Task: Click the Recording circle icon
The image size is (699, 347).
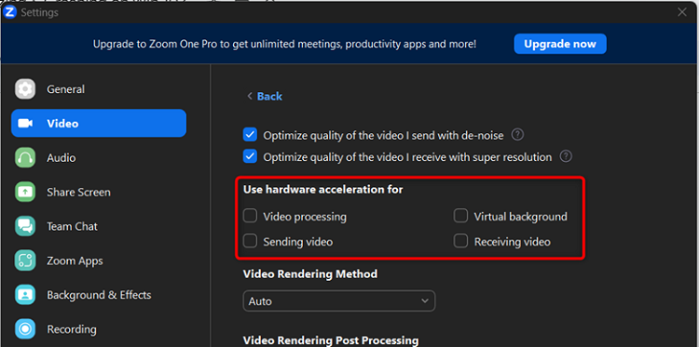Action: (x=25, y=328)
